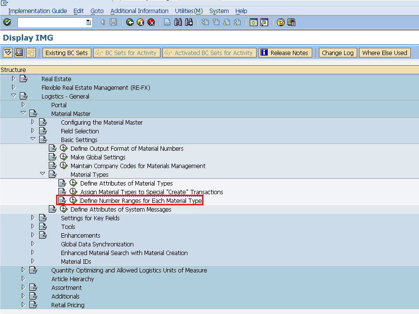This screenshot has height=314, width=419.
Task: Collapse the Basic Settings node
Action: click(x=33, y=139)
